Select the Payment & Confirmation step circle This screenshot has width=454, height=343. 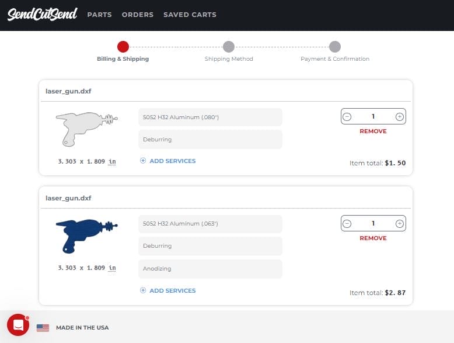[334, 47]
